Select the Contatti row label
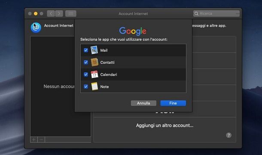The width and height of the screenshot is (262, 155). (107, 63)
